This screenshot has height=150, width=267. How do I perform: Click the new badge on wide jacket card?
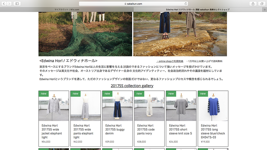tap(44, 94)
